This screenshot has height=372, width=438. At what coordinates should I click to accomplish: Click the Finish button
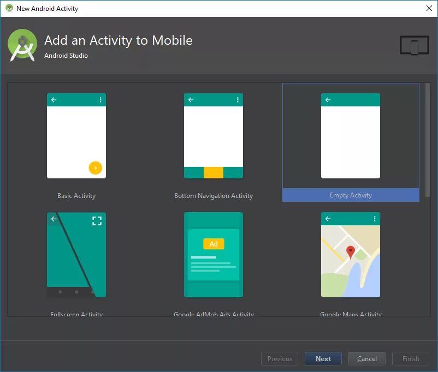(411, 358)
